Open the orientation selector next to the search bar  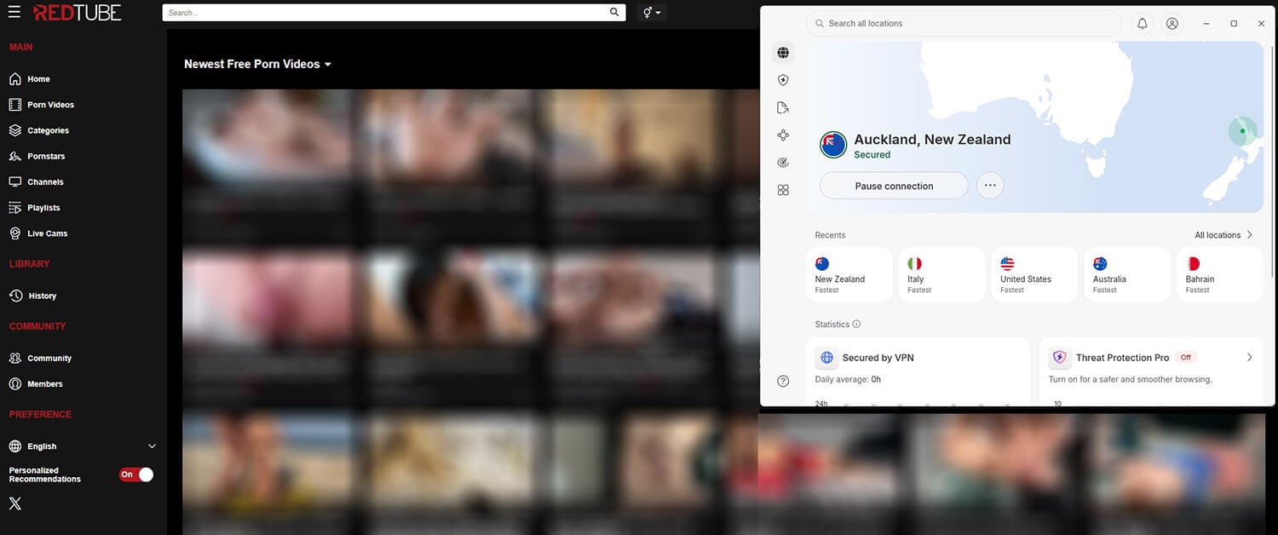653,13
